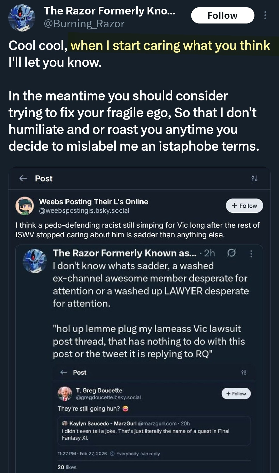This screenshot has width=279, height=473.
Task: Open @weebspostingls.bsky.social profile link
Action: [x=84, y=211]
